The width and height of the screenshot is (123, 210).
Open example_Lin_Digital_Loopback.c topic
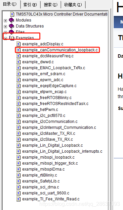click(x=53, y=145)
